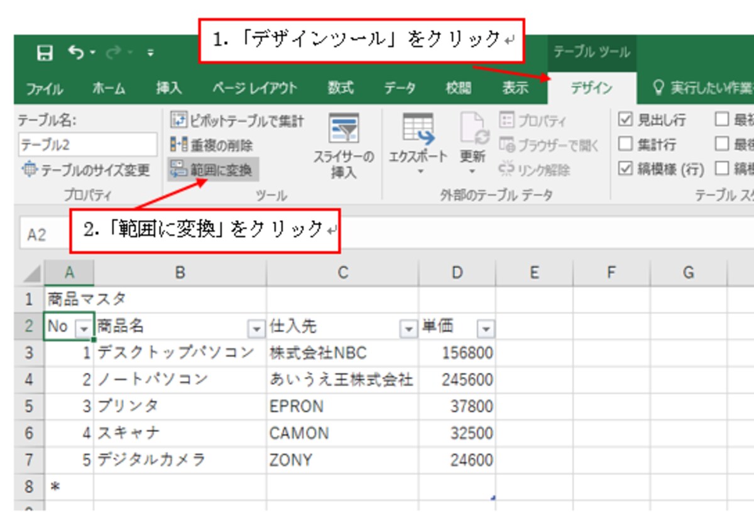Click cell ZONY
Viewport: 754px width, 512px height.
click(342, 460)
